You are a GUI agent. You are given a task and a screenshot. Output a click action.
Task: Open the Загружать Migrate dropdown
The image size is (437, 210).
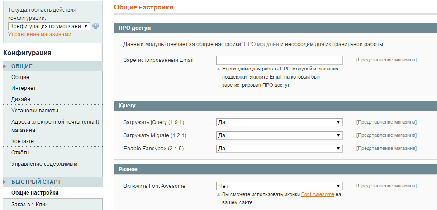279,135
